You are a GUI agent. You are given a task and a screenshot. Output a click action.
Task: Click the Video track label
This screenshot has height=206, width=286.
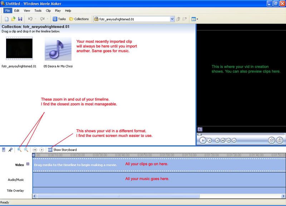coord(20,165)
